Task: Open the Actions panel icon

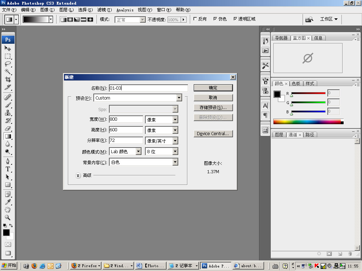Action: pyautogui.click(x=265, y=51)
